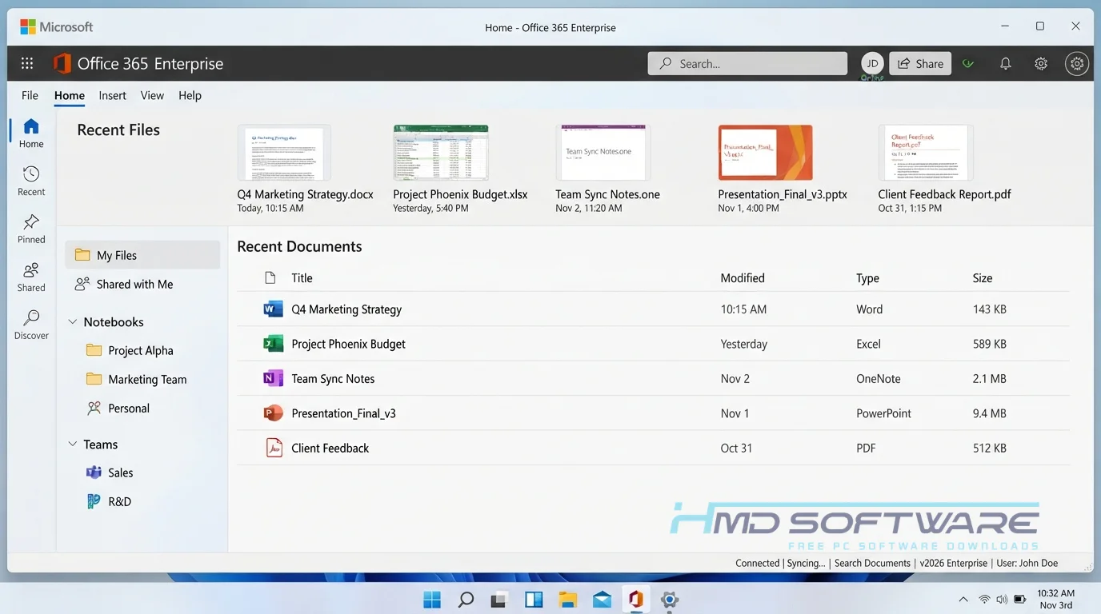Open the View tab
The image size is (1101, 614).
(152, 95)
